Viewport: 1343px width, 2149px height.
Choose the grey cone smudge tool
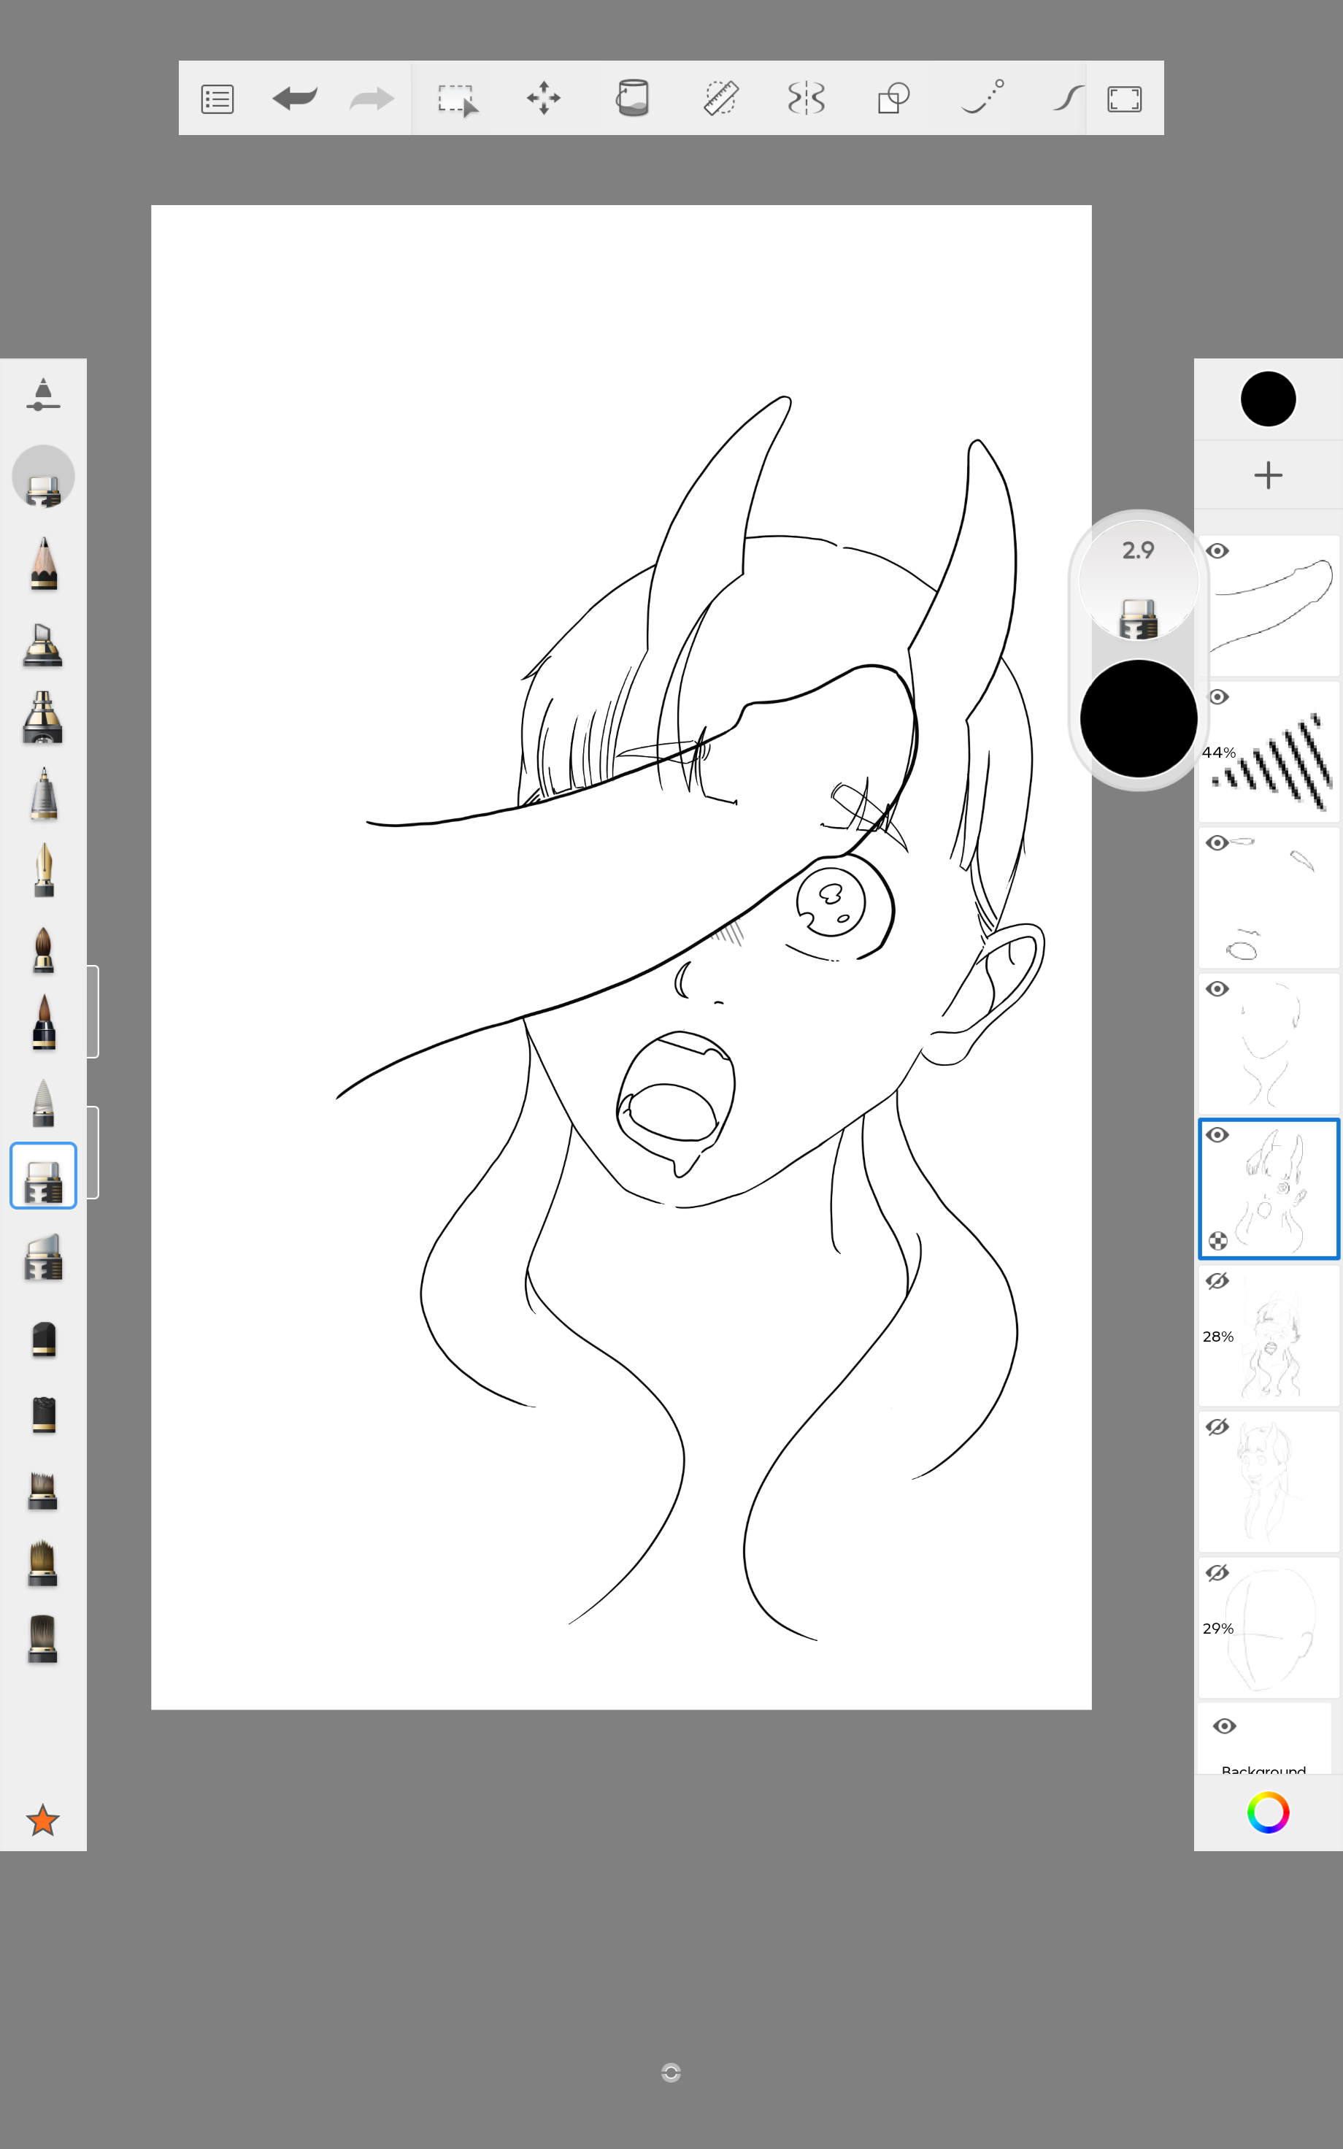point(44,1102)
